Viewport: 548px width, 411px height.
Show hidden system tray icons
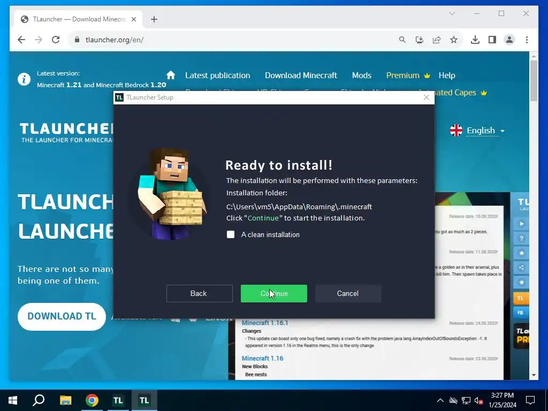click(440, 400)
